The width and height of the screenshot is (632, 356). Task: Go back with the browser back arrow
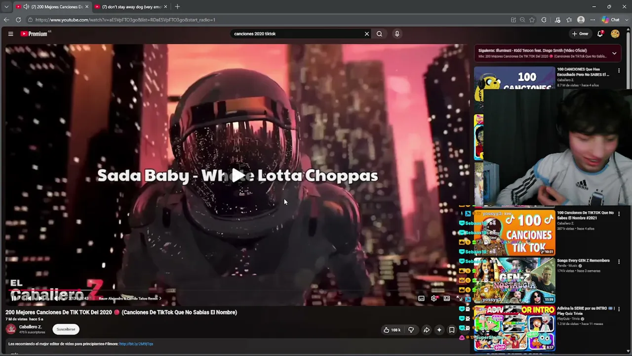pos(6,20)
